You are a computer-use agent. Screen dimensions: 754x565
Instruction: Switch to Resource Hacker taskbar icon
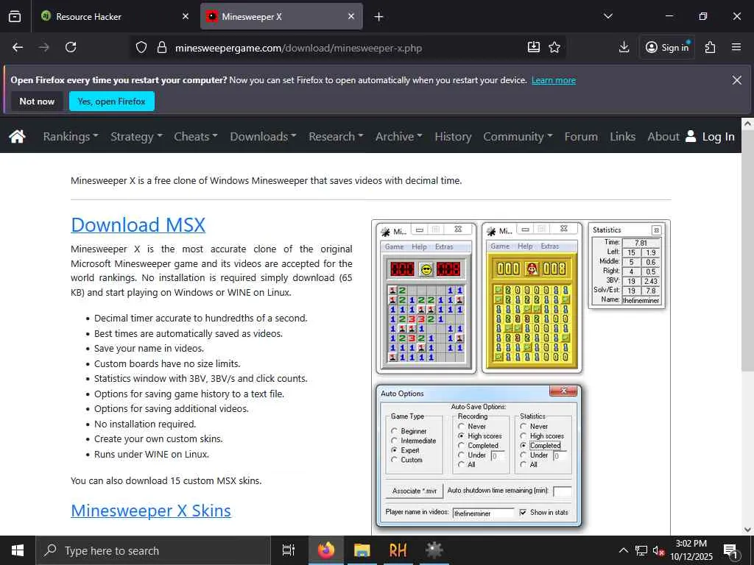[398, 550]
